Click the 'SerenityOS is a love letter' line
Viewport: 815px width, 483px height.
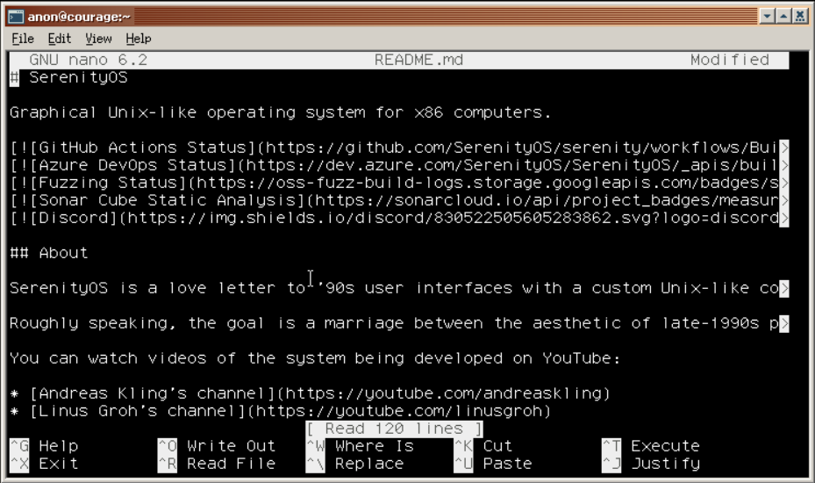pos(398,288)
